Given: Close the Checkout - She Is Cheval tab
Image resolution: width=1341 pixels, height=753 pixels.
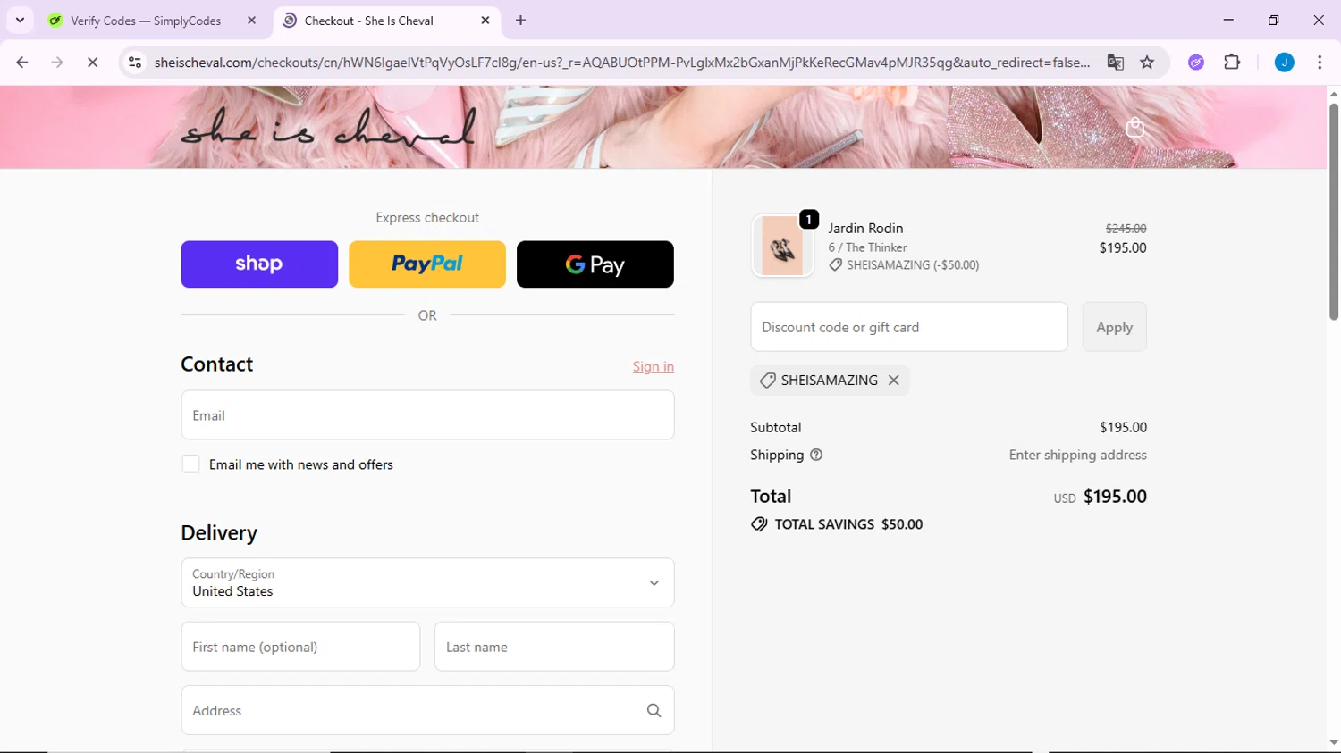Looking at the screenshot, I should click(485, 21).
